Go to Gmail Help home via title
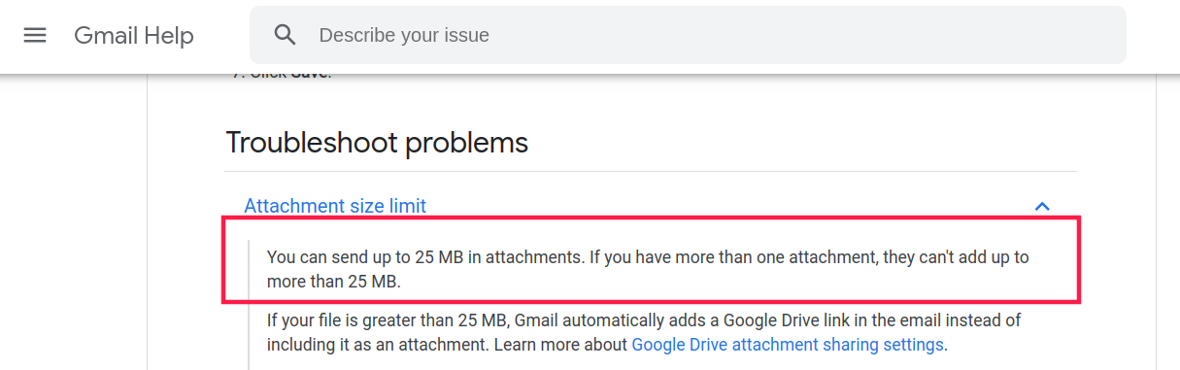 click(134, 36)
